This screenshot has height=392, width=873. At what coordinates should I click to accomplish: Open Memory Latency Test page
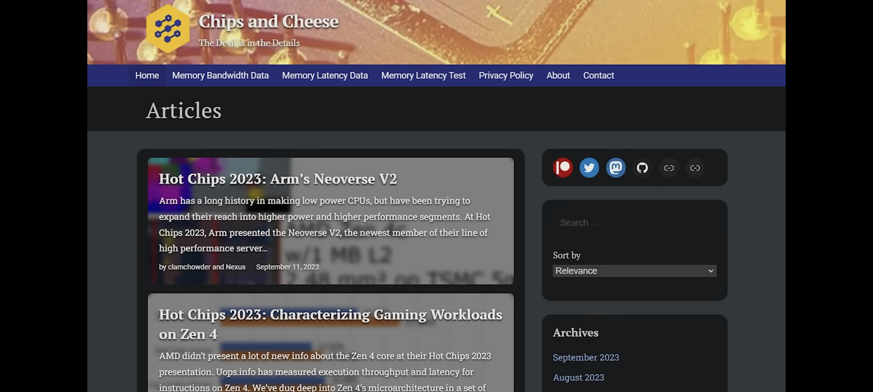[423, 75]
